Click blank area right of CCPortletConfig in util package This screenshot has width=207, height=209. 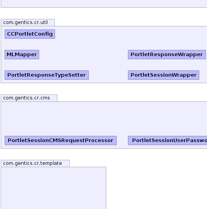131,34
